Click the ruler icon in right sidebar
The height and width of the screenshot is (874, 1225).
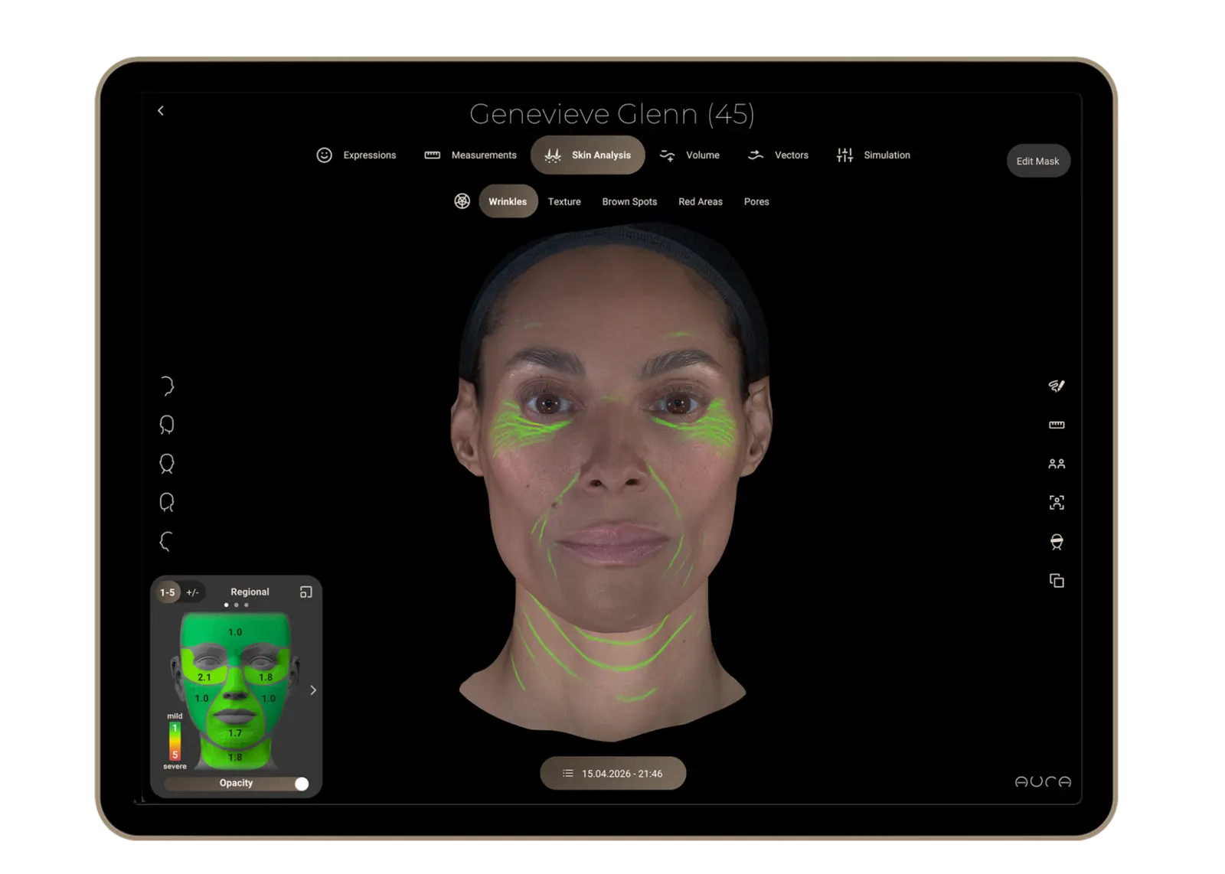pos(1057,425)
